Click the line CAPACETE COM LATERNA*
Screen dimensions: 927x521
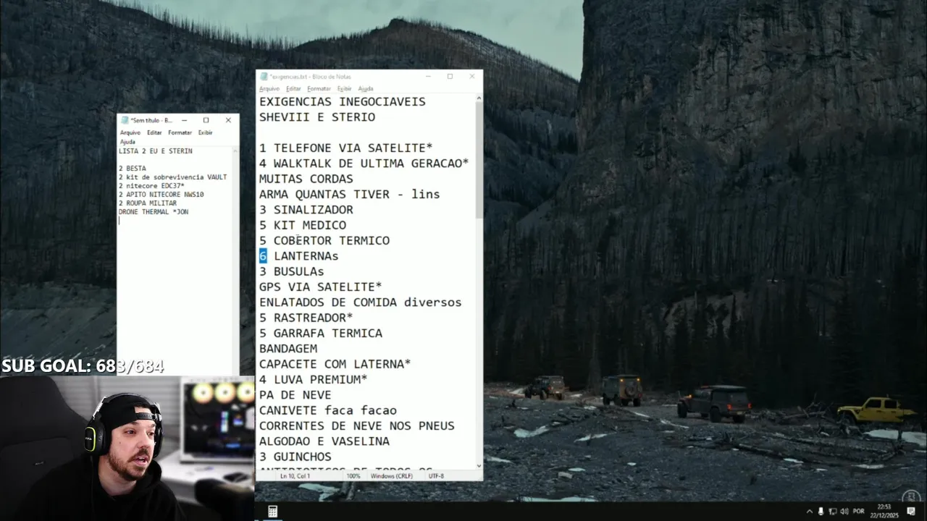[335, 364]
